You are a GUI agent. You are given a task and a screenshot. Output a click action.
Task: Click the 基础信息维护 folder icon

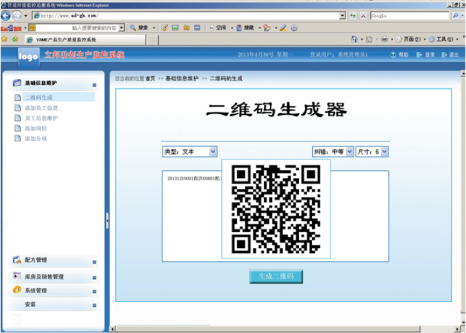(17, 83)
